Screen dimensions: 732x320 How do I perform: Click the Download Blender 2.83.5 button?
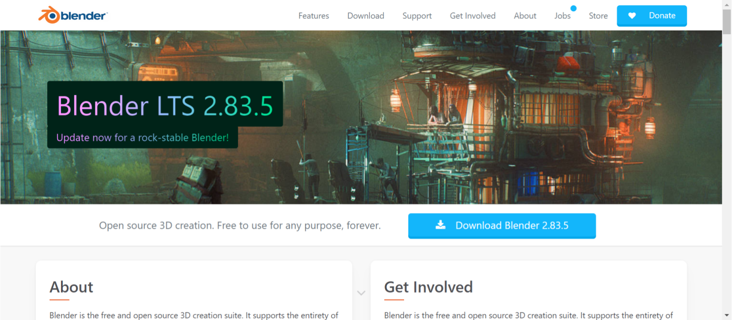(x=502, y=225)
